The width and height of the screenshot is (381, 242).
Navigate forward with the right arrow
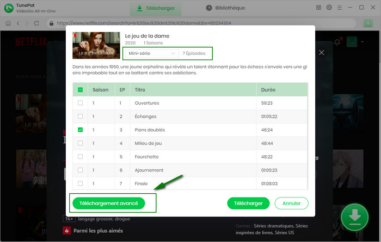click(x=27, y=23)
